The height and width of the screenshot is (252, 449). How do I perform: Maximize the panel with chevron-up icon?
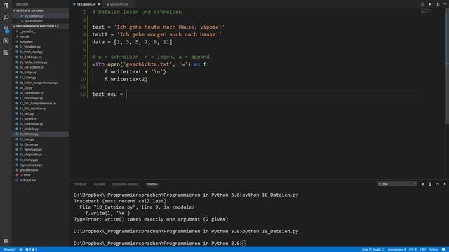437,184
